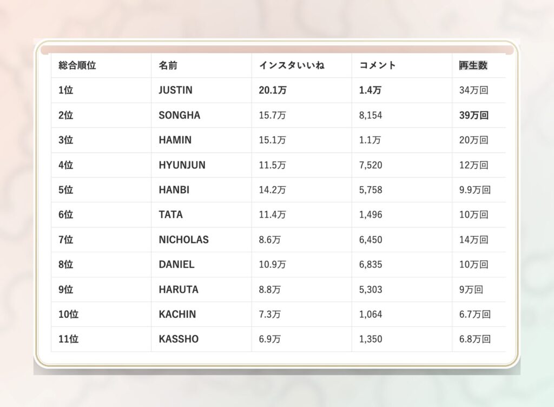Click the KASSHO name cell
The width and height of the screenshot is (554, 407).
tap(179, 339)
